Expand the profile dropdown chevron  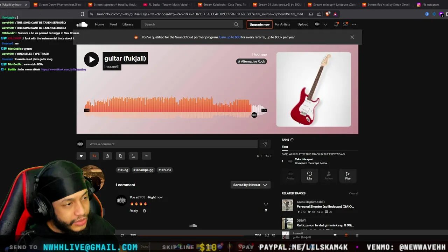(x=325, y=24)
